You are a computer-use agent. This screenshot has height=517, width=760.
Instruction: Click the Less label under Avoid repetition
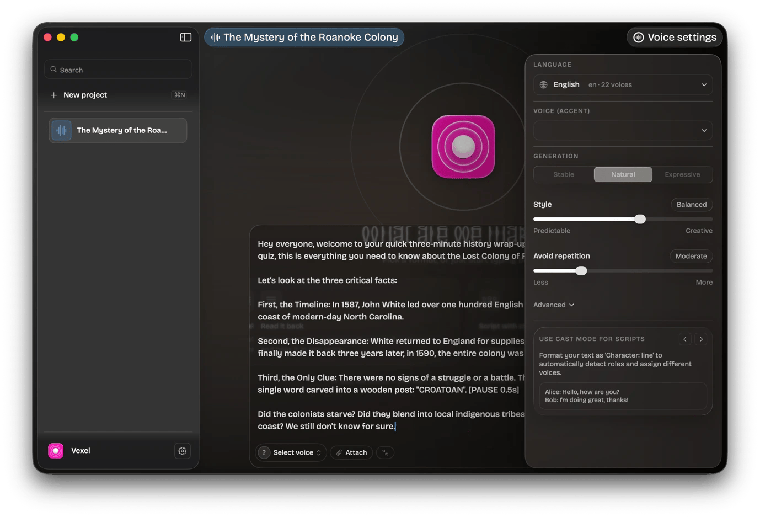[x=540, y=282]
